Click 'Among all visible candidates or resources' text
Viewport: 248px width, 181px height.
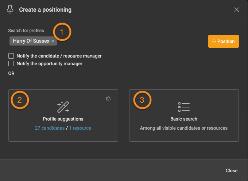183,128
